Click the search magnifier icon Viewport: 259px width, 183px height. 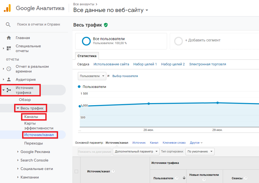tap(8, 24)
